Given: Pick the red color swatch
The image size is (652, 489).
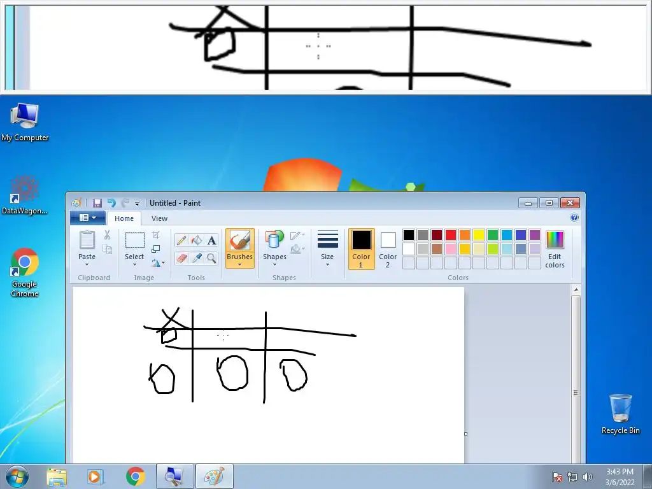Looking at the screenshot, I should 451,235.
